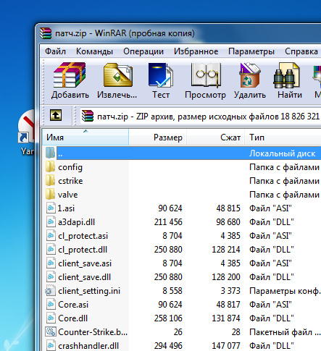
Task: Select the cstrike folder name
Action: [x=70, y=181]
